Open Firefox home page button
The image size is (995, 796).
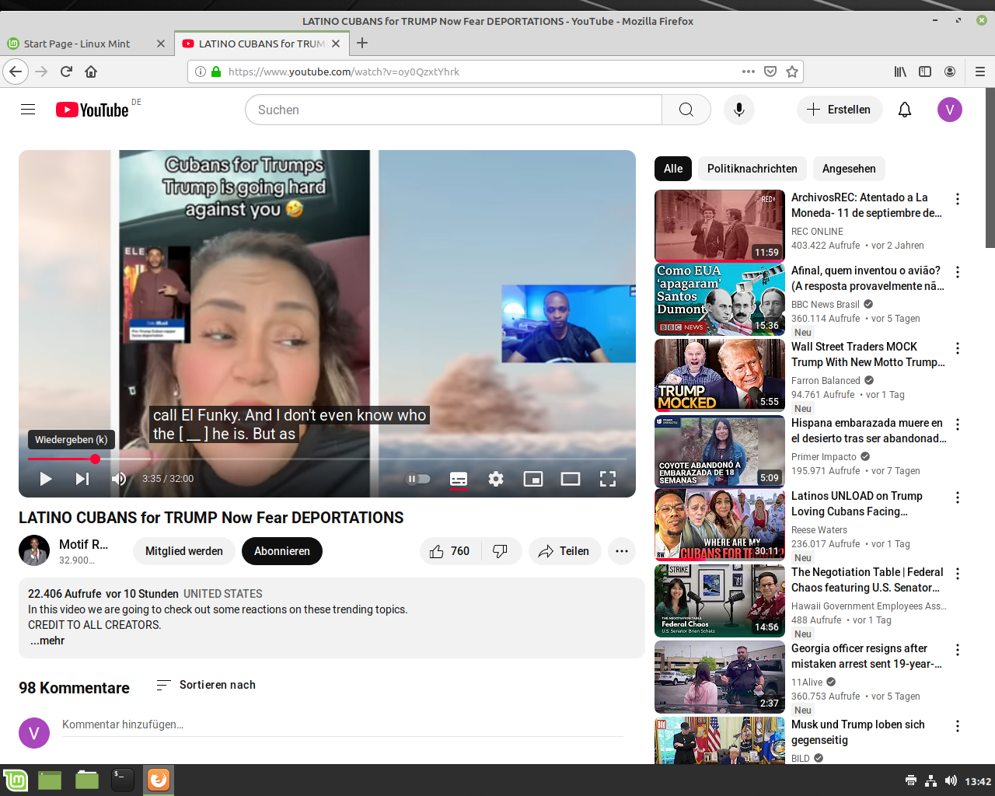click(x=91, y=72)
